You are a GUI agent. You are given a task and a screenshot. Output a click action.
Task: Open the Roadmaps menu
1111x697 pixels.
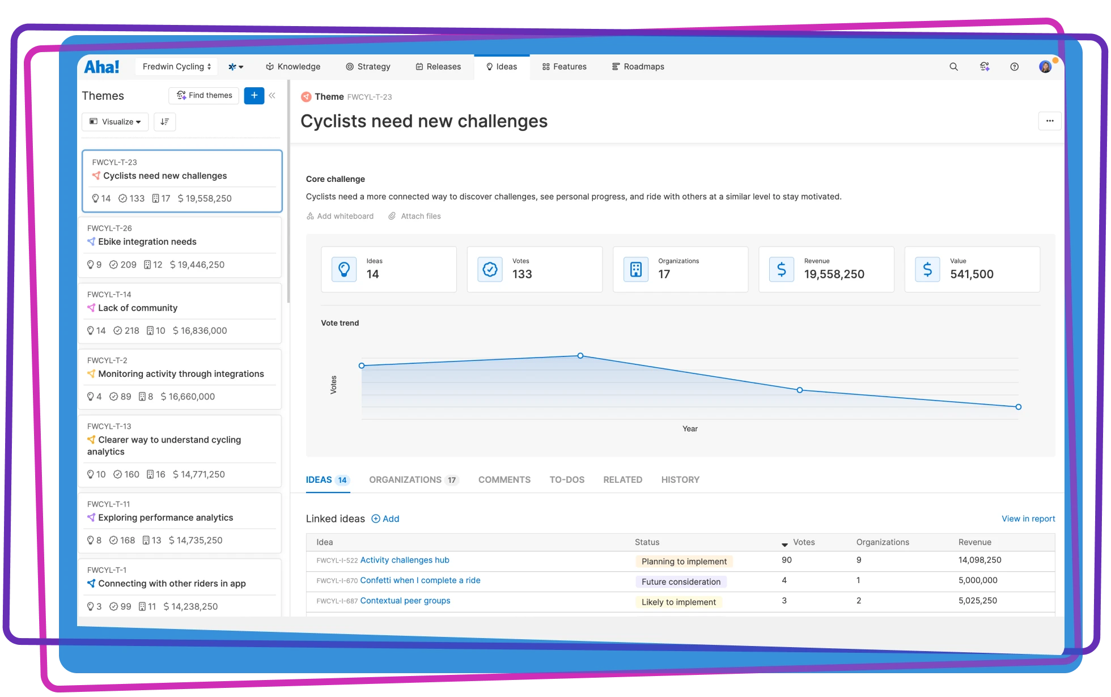(x=638, y=67)
